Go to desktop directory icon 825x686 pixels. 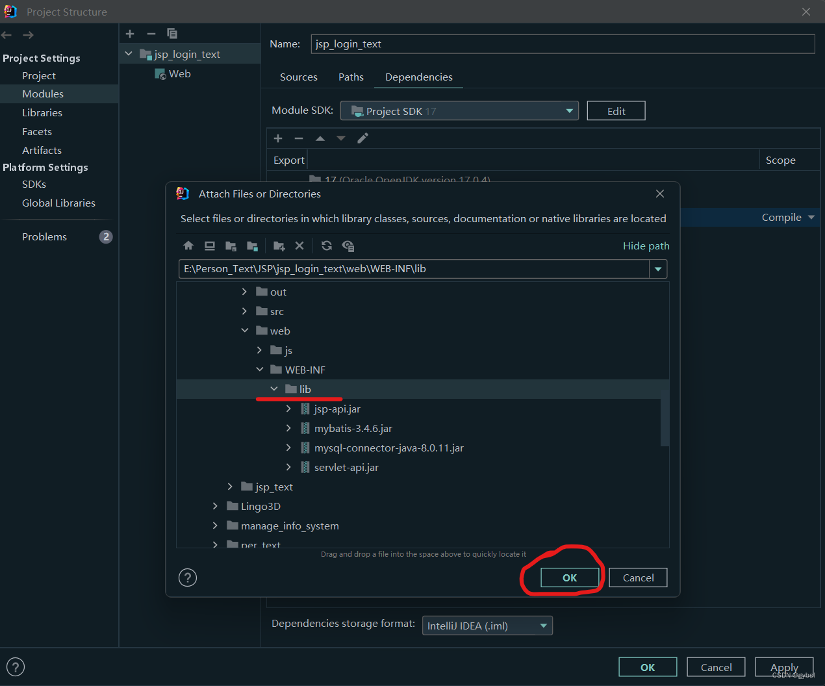click(210, 246)
